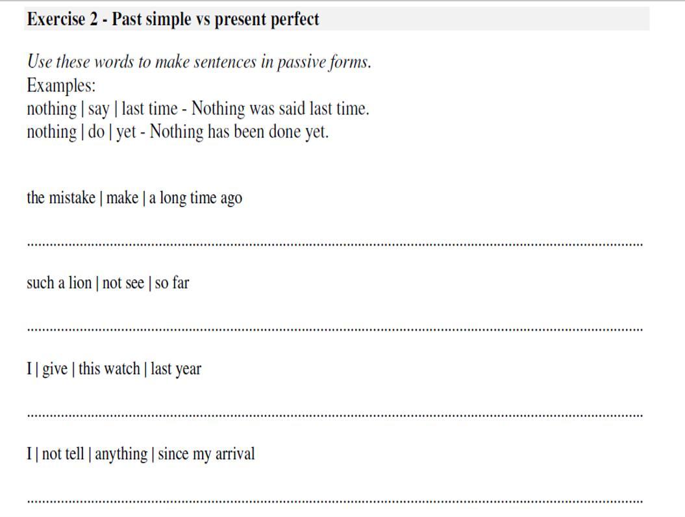Click the answer line under "the mistake" prompt
Screen dimensions: 685x517
(334, 244)
